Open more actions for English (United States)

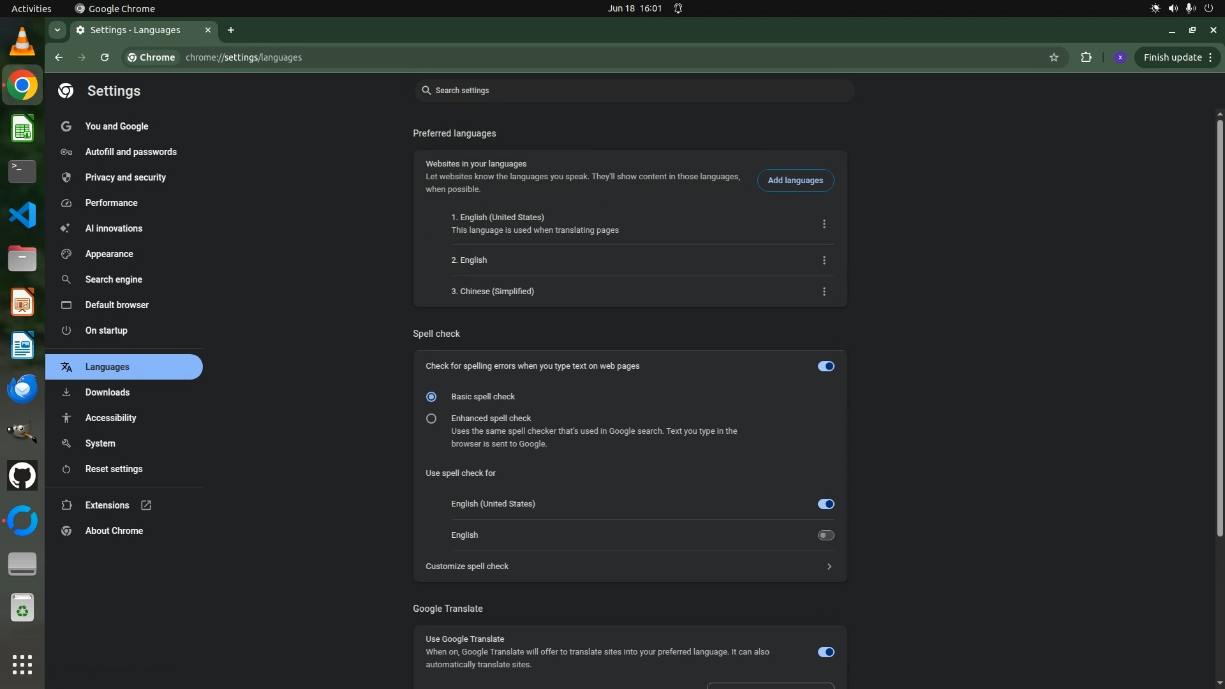pyautogui.click(x=824, y=224)
